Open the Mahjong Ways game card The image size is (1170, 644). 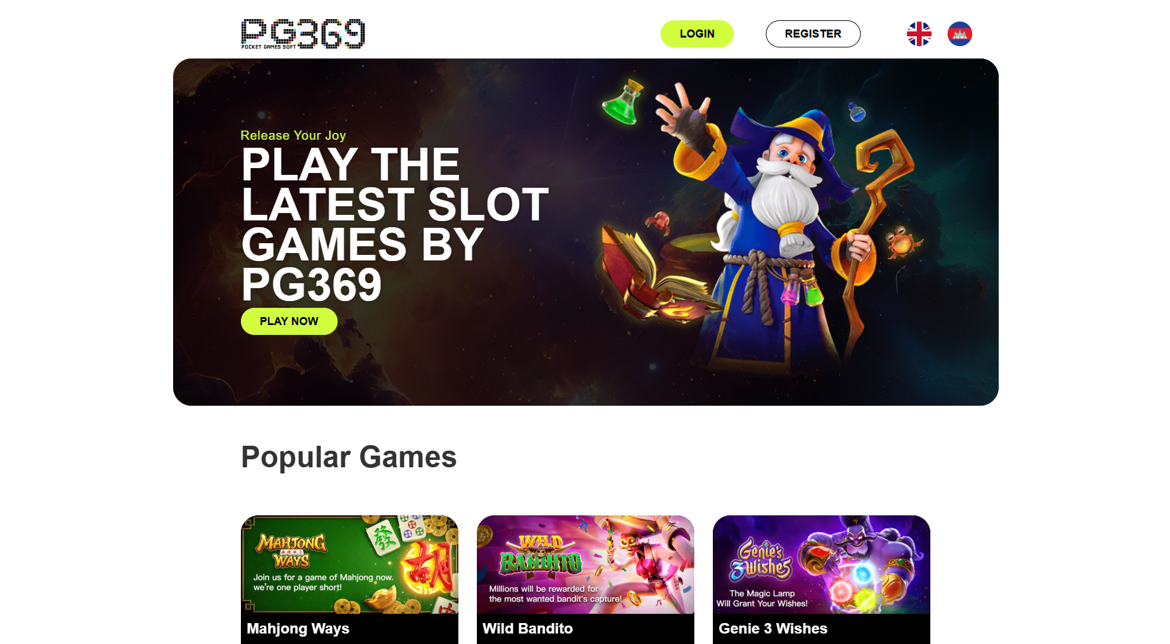349,579
